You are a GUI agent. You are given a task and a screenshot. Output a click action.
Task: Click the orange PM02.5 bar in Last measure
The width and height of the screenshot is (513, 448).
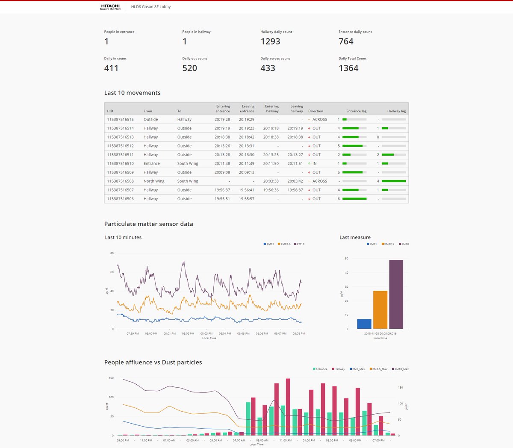tap(380, 310)
